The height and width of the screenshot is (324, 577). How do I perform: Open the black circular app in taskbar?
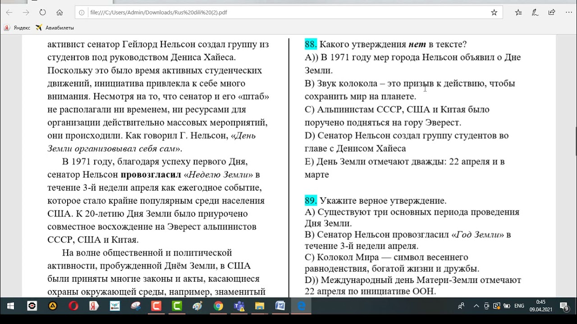pyautogui.click(x=32, y=306)
